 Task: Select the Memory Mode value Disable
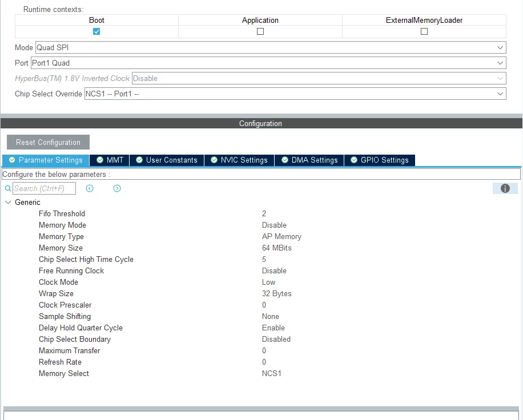(274, 225)
